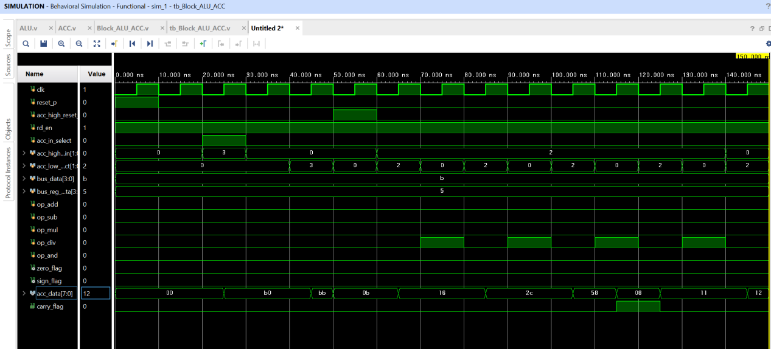Open the waveform settings gear
771x349 pixels.
(769, 43)
